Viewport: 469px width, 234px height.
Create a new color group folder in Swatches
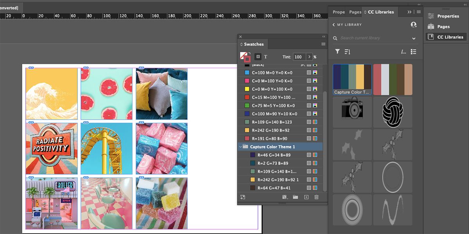(296, 197)
